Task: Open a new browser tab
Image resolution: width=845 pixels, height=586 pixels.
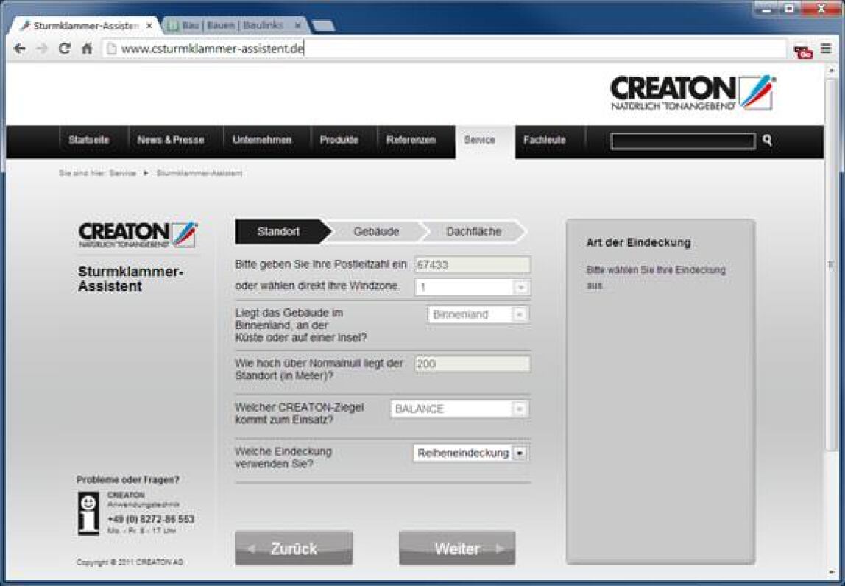Action: tap(323, 25)
